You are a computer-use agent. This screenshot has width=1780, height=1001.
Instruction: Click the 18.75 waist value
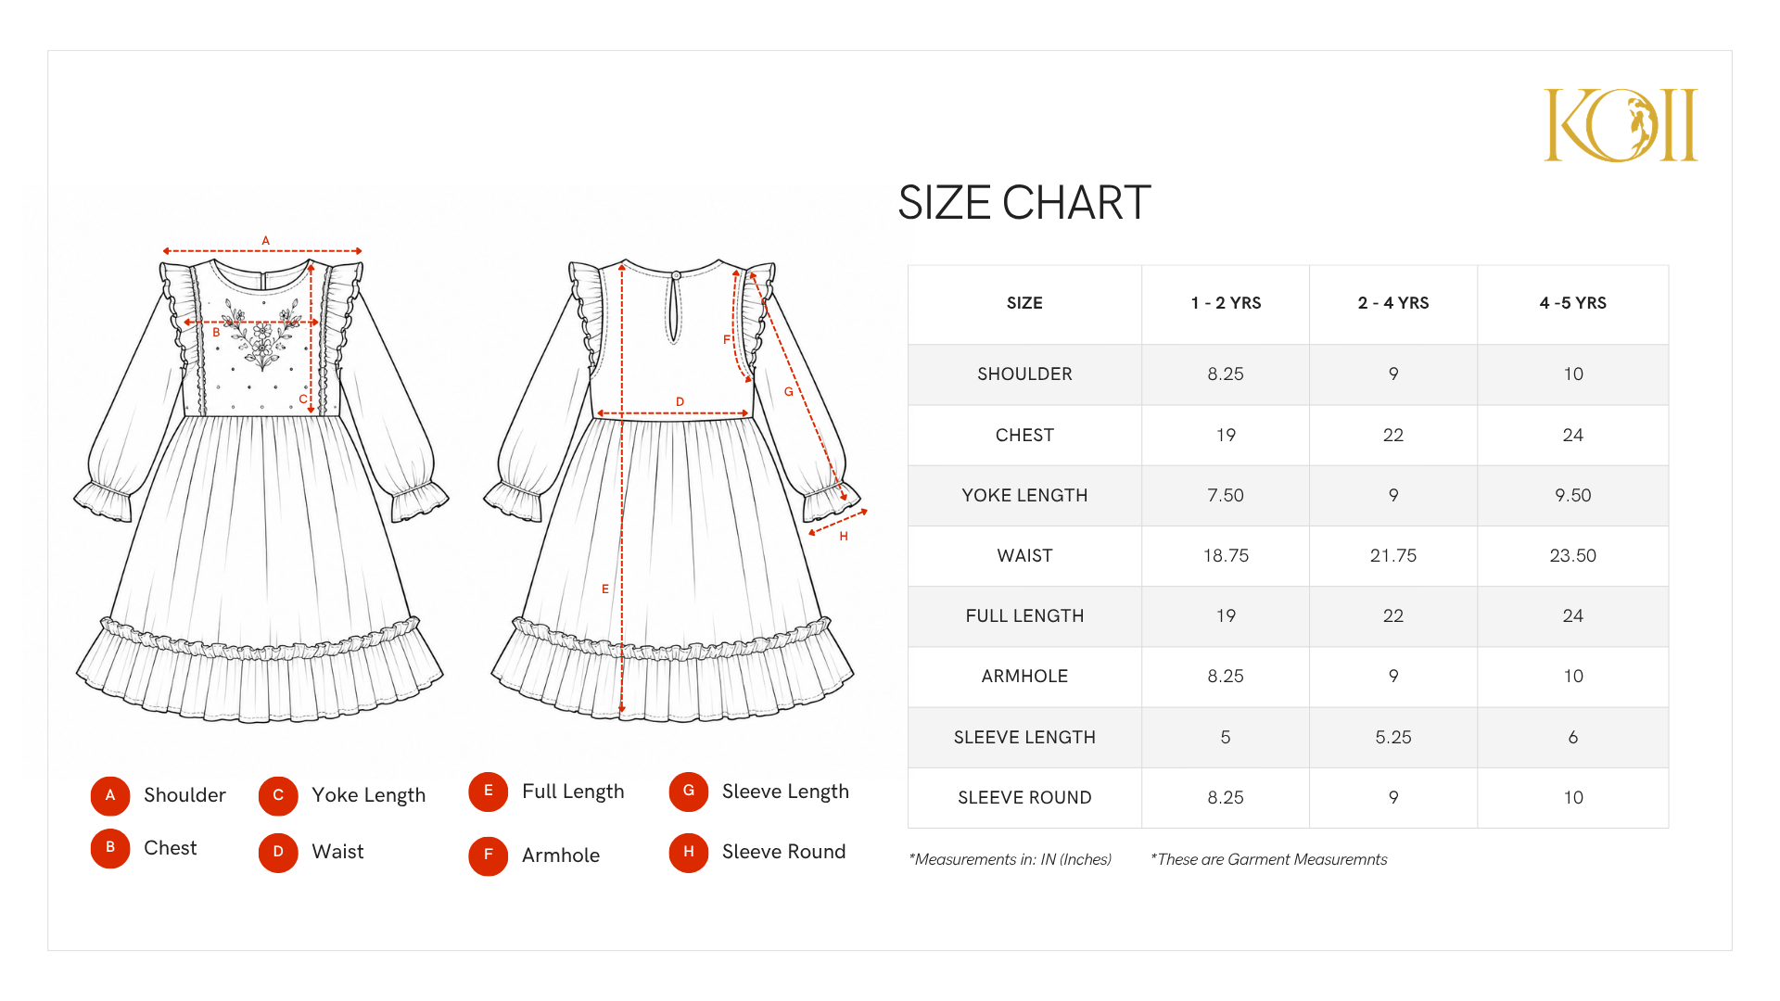(x=1226, y=555)
